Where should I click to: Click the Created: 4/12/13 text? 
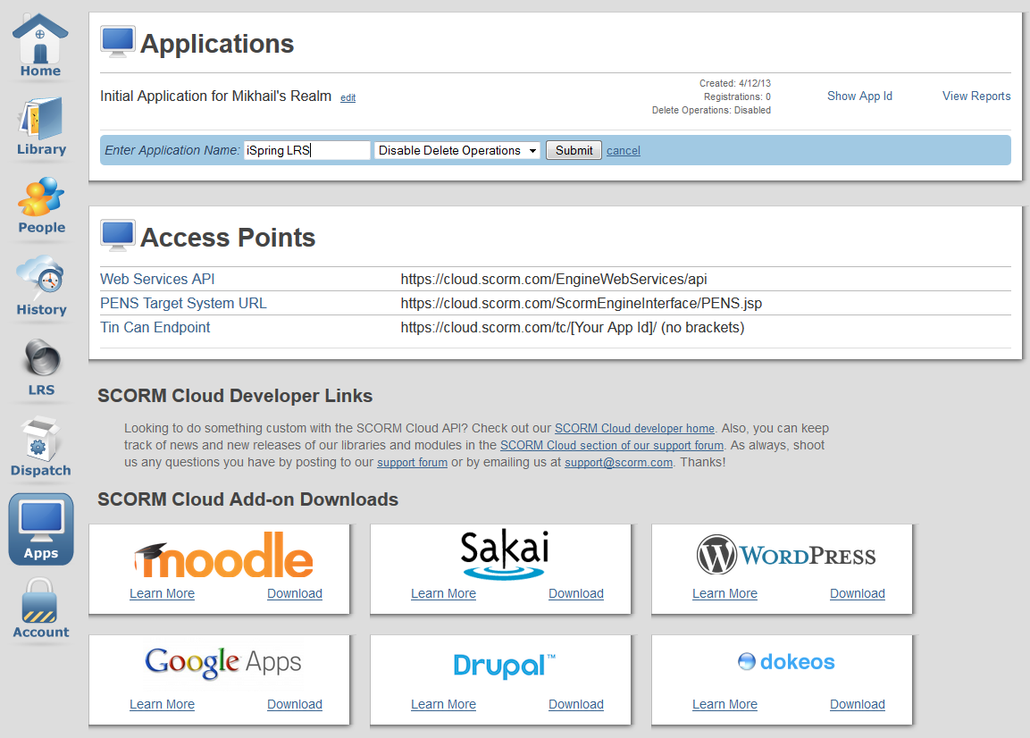point(735,83)
